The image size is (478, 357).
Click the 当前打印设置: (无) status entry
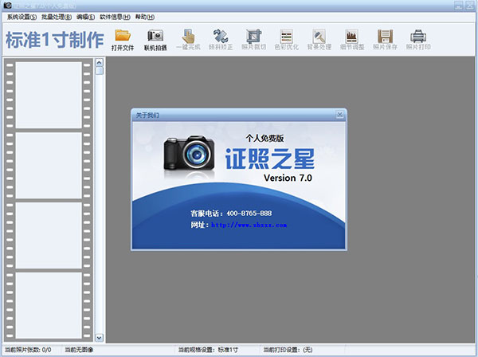coord(288,350)
